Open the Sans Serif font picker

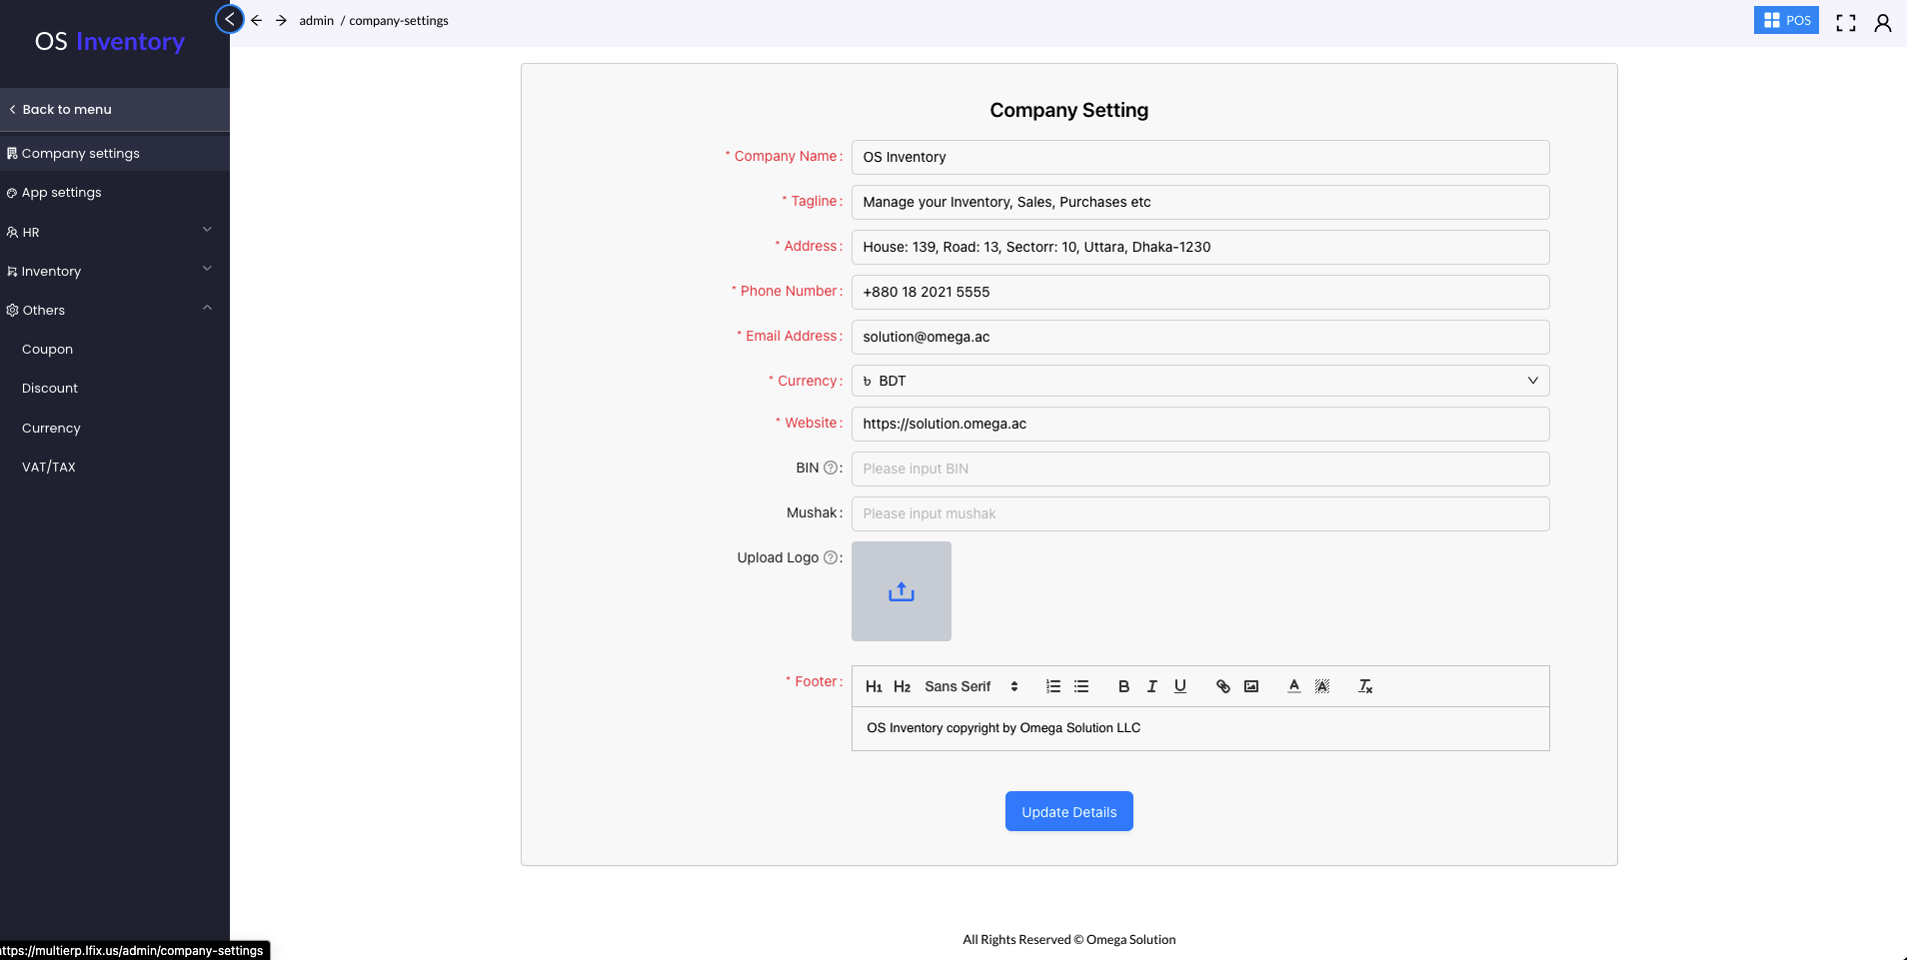pyautogui.click(x=970, y=686)
